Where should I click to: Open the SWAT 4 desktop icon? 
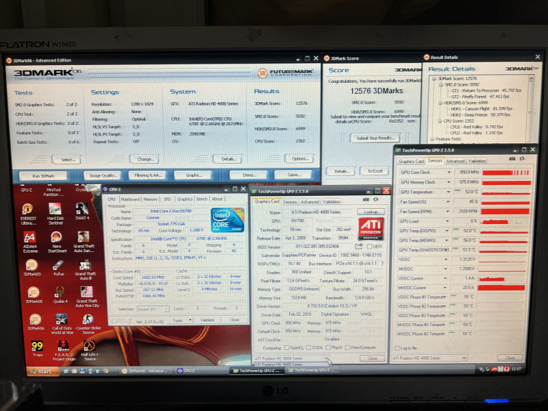82,212
